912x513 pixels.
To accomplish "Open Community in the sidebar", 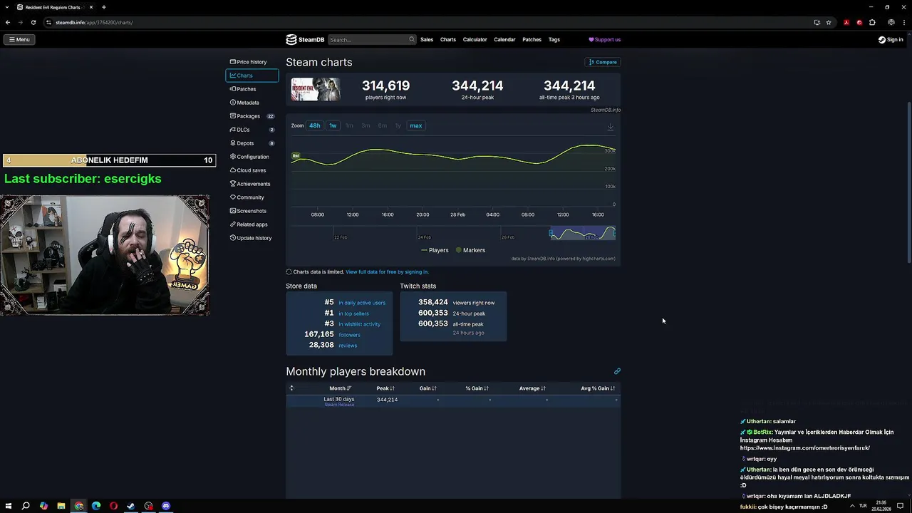I will click(252, 197).
